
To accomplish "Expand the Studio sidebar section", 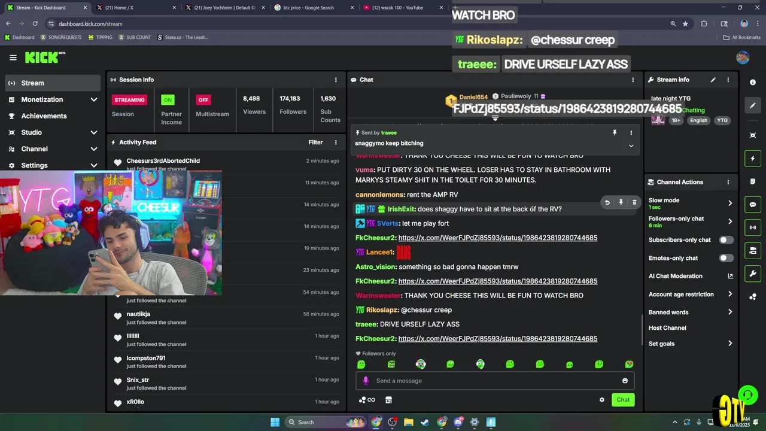I will tap(53, 132).
